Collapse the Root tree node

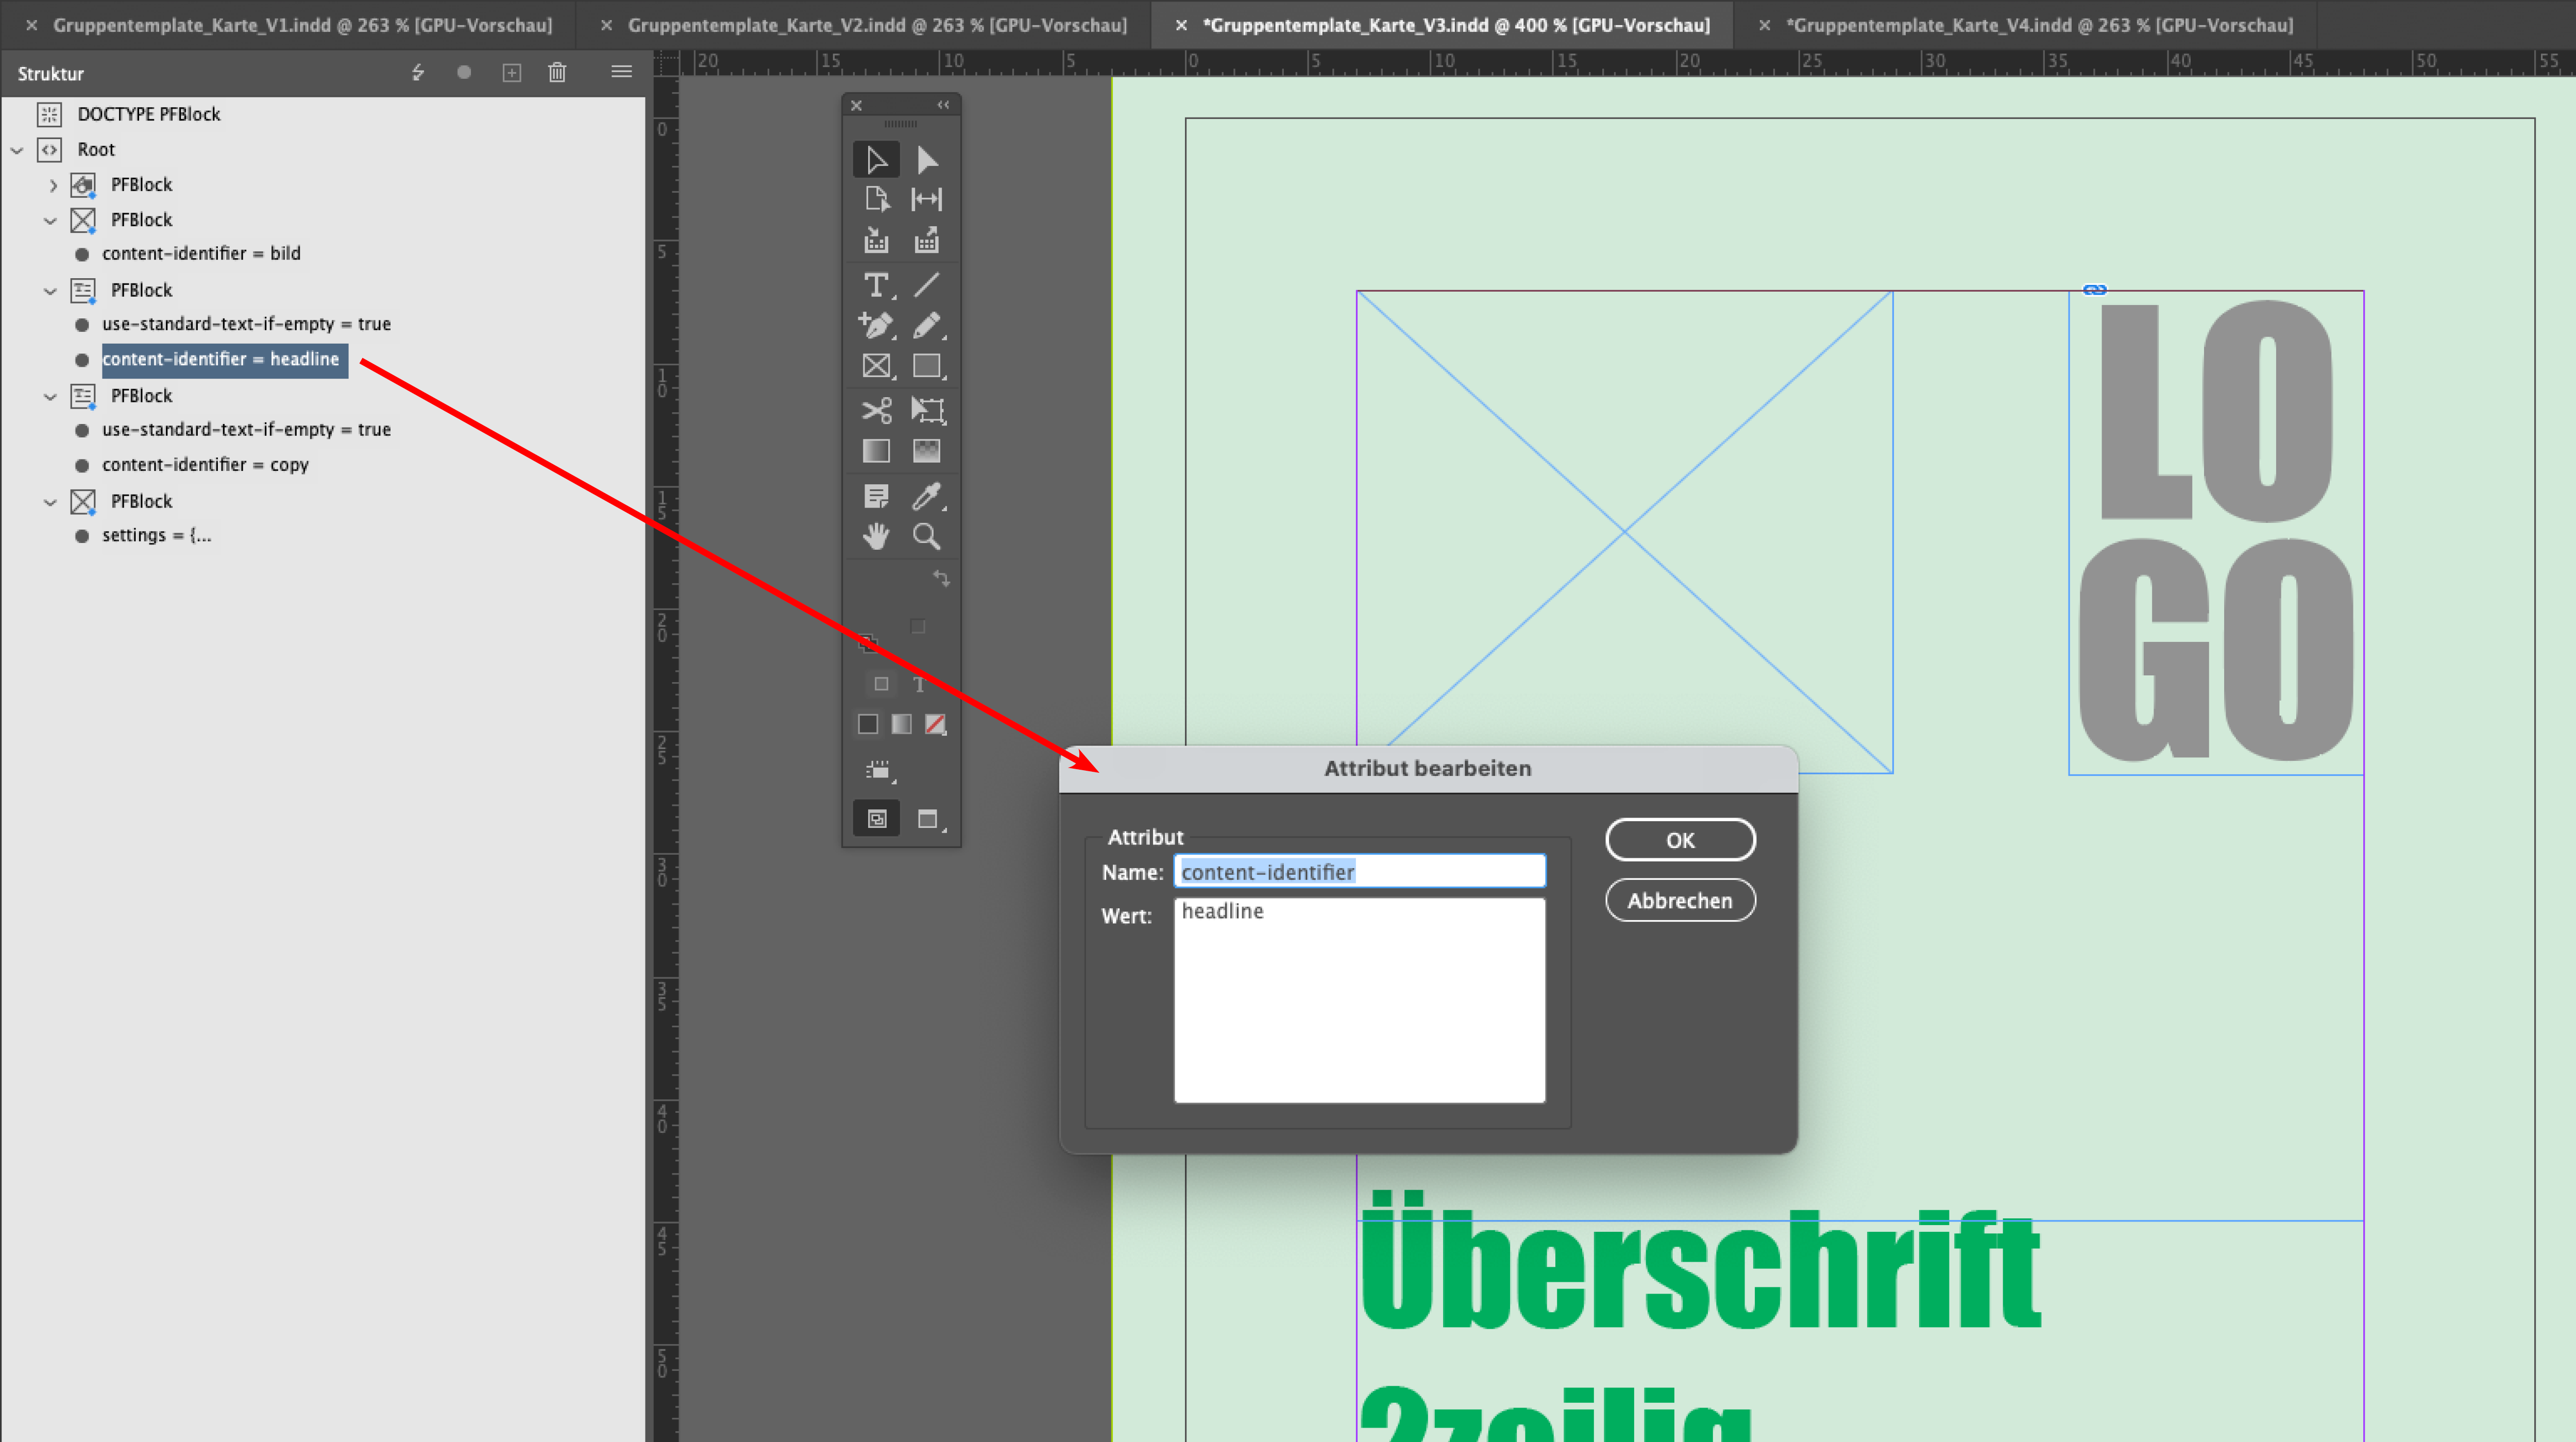(x=17, y=150)
